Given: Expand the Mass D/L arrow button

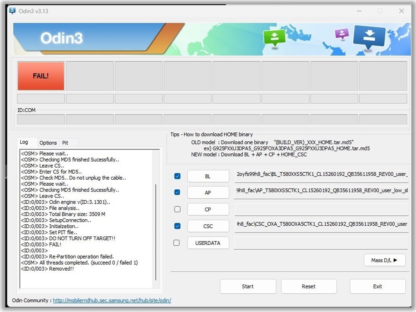Looking at the screenshot, I should (385, 260).
